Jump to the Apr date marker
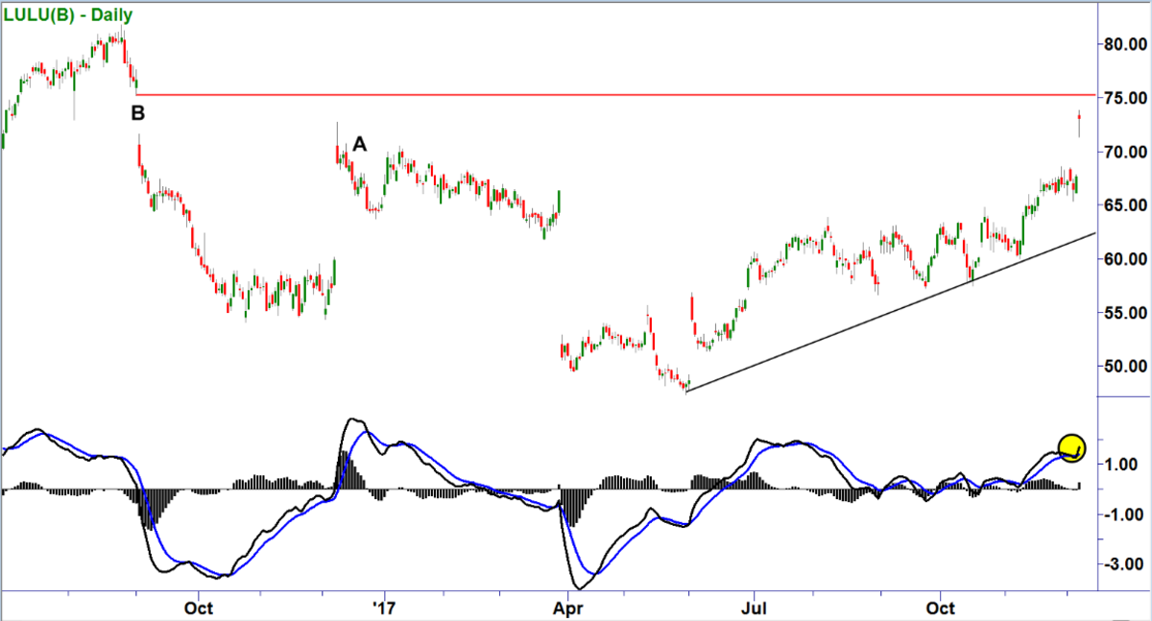This screenshot has width=1152, height=621. (x=568, y=608)
